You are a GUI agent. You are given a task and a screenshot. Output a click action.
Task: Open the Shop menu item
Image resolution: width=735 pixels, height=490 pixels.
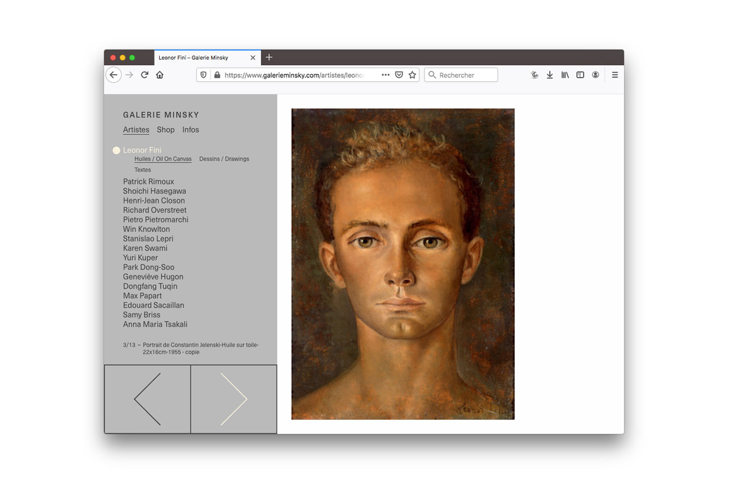pyautogui.click(x=166, y=130)
